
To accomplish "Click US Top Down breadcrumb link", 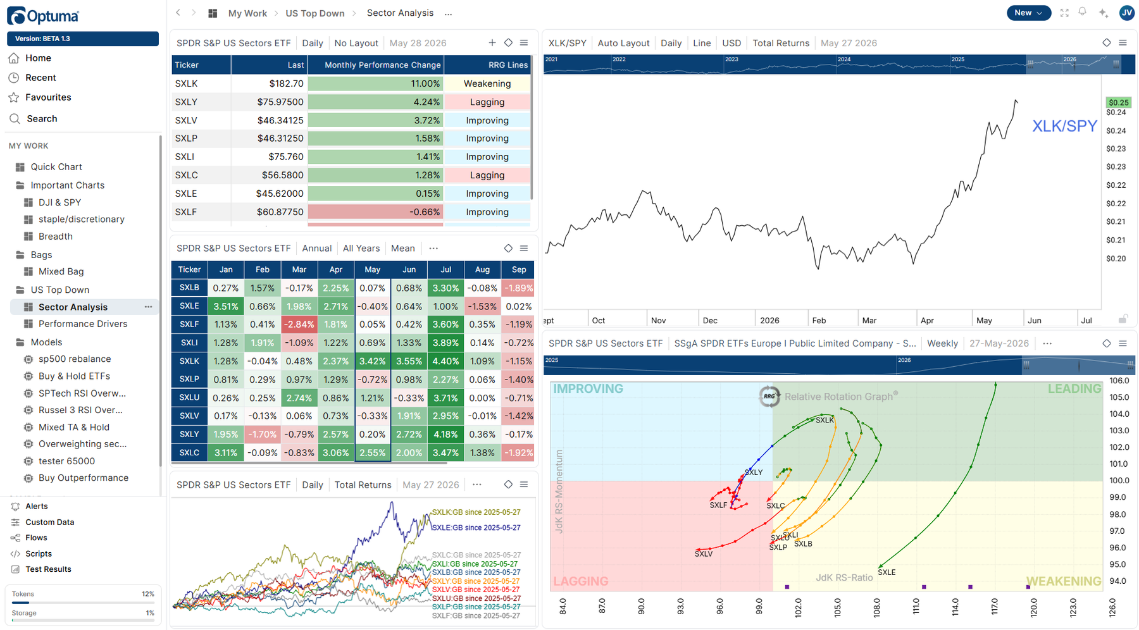I will click(x=314, y=13).
